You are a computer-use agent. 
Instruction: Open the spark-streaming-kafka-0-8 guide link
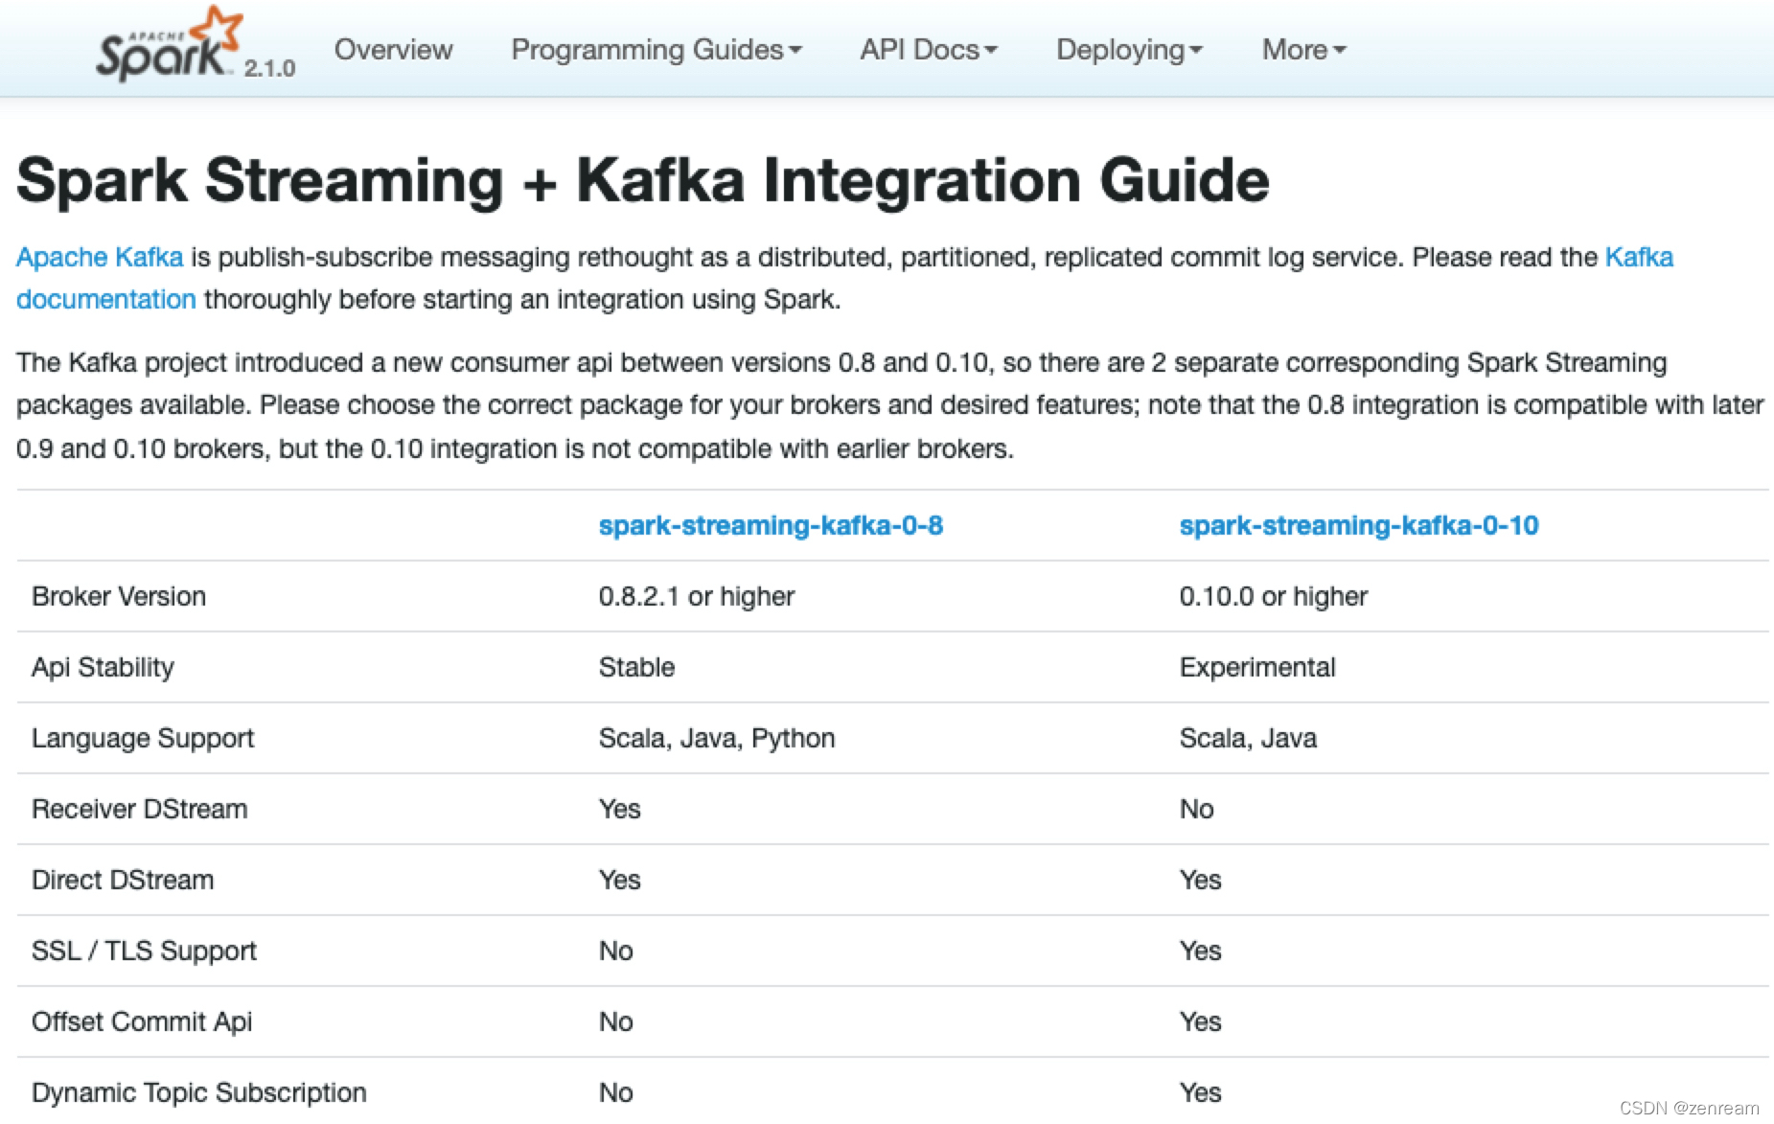[771, 525]
